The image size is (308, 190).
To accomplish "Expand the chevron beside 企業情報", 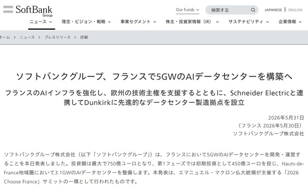I will [x=300, y=22].
